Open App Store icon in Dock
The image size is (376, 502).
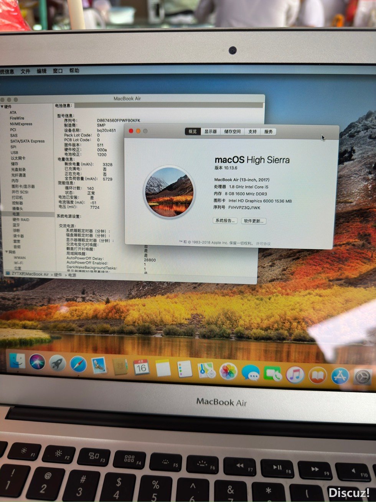340,376
